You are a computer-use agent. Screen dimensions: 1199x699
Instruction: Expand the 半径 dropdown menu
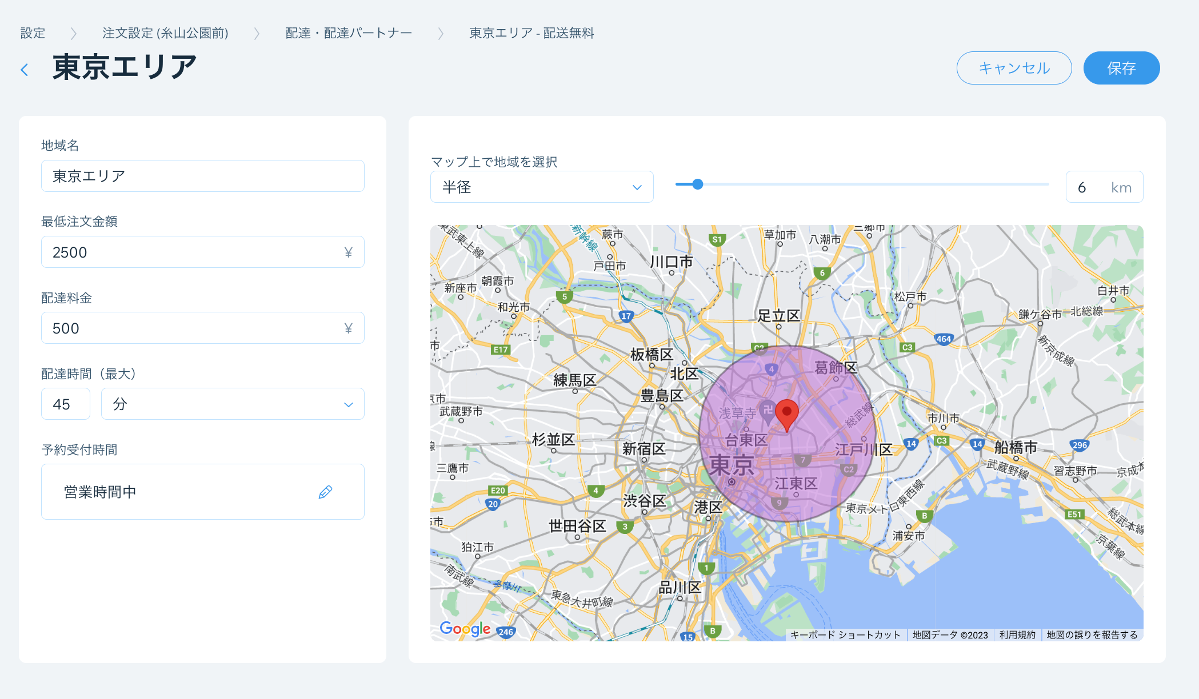(539, 187)
